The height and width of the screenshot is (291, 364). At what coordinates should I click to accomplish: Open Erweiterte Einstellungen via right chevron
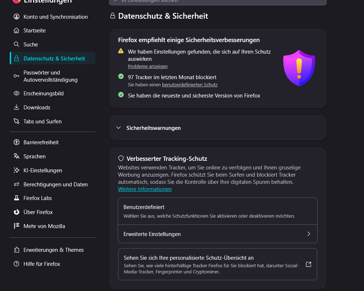[x=309, y=234]
